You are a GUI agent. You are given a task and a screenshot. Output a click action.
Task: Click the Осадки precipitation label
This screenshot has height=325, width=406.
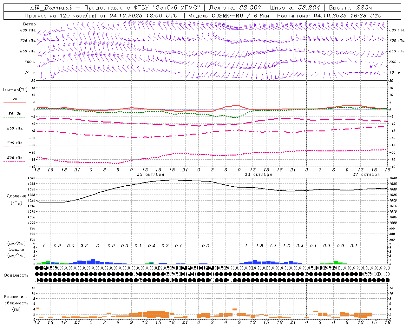[16, 249]
